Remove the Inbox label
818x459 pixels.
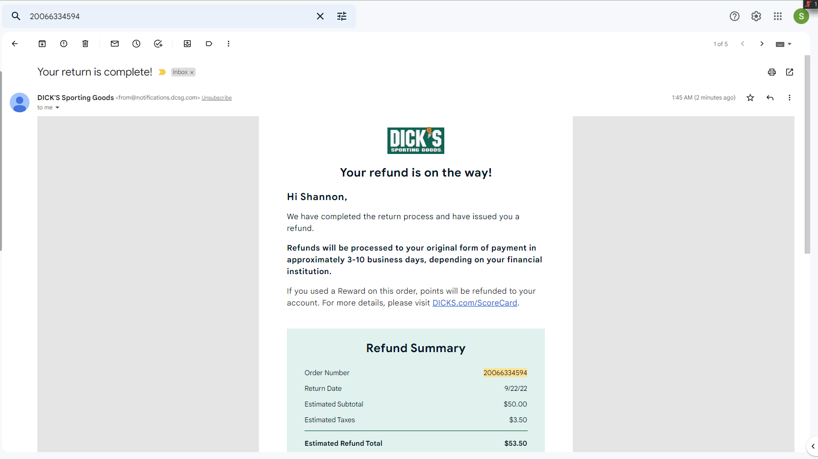click(192, 73)
